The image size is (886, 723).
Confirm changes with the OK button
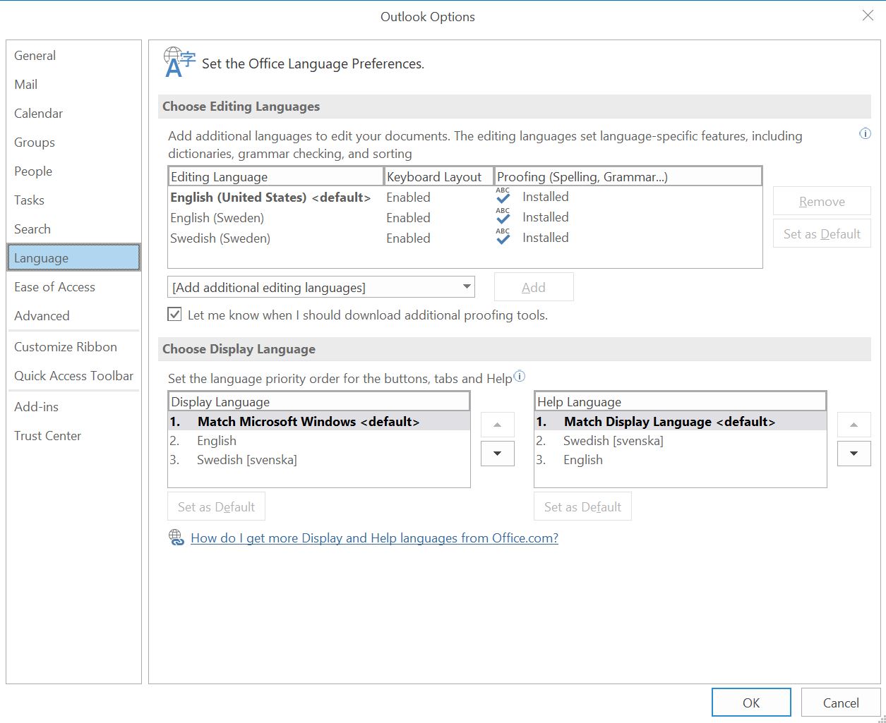click(751, 703)
